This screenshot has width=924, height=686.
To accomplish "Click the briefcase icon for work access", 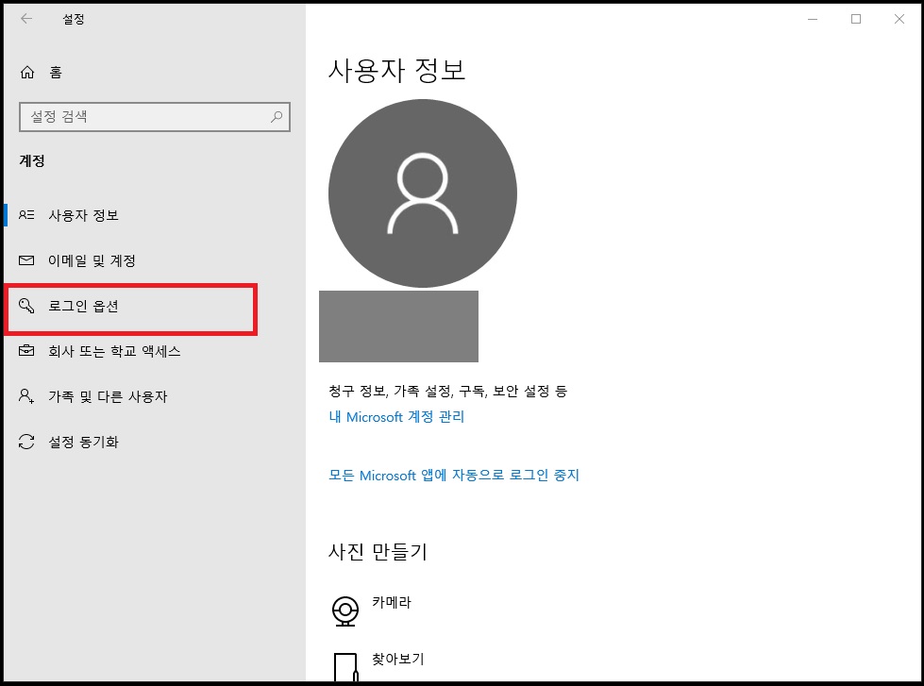I will coord(26,351).
